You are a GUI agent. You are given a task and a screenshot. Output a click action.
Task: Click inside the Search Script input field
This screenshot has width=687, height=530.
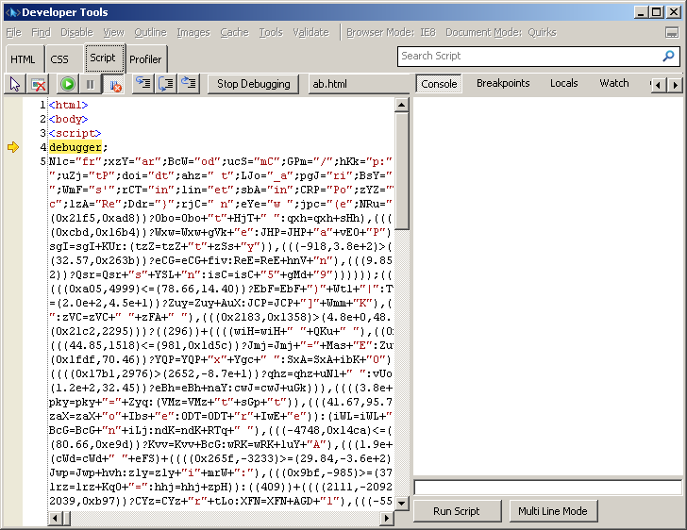[x=528, y=57]
